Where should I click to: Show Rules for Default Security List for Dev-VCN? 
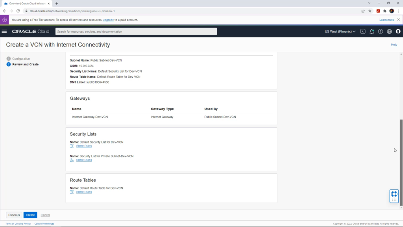click(84, 146)
